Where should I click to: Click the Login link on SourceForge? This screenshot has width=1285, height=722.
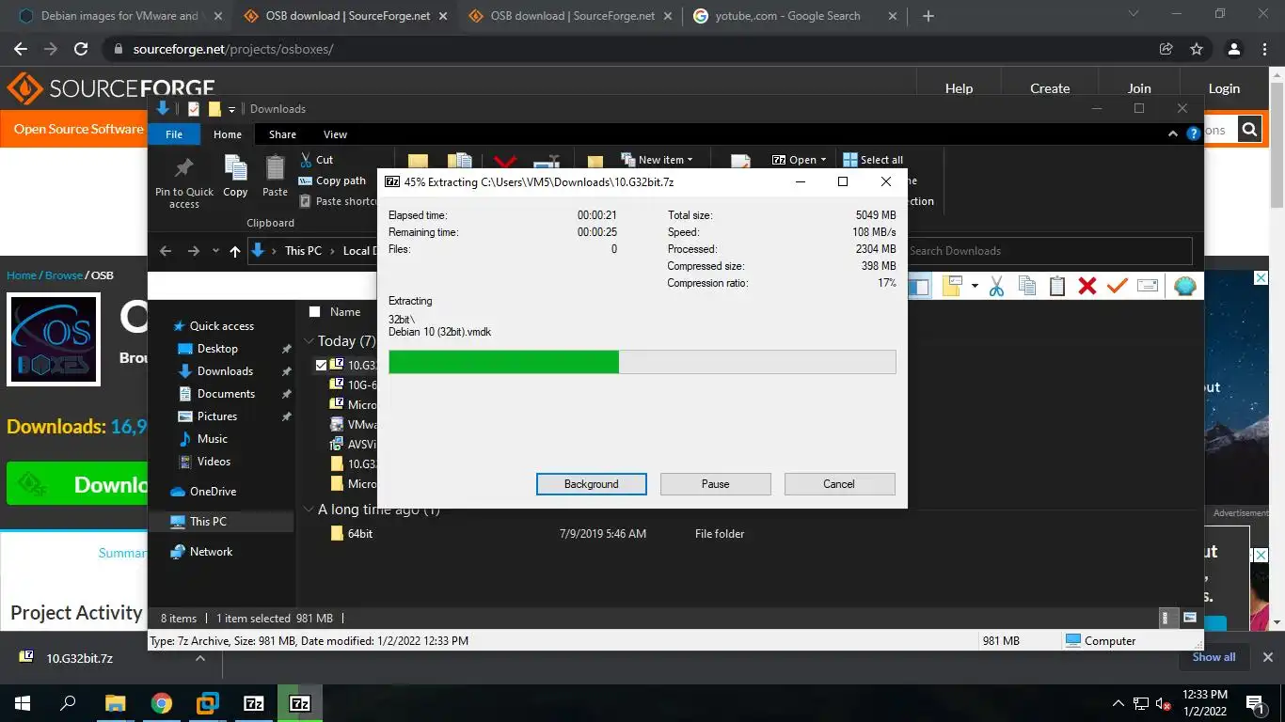click(x=1224, y=88)
